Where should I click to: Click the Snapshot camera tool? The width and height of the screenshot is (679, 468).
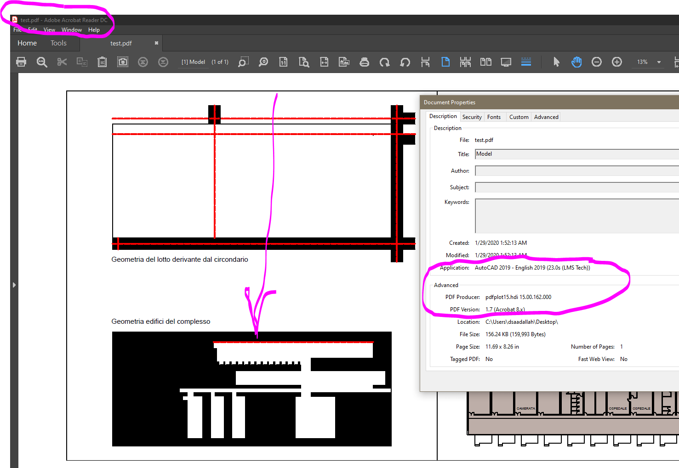(122, 62)
